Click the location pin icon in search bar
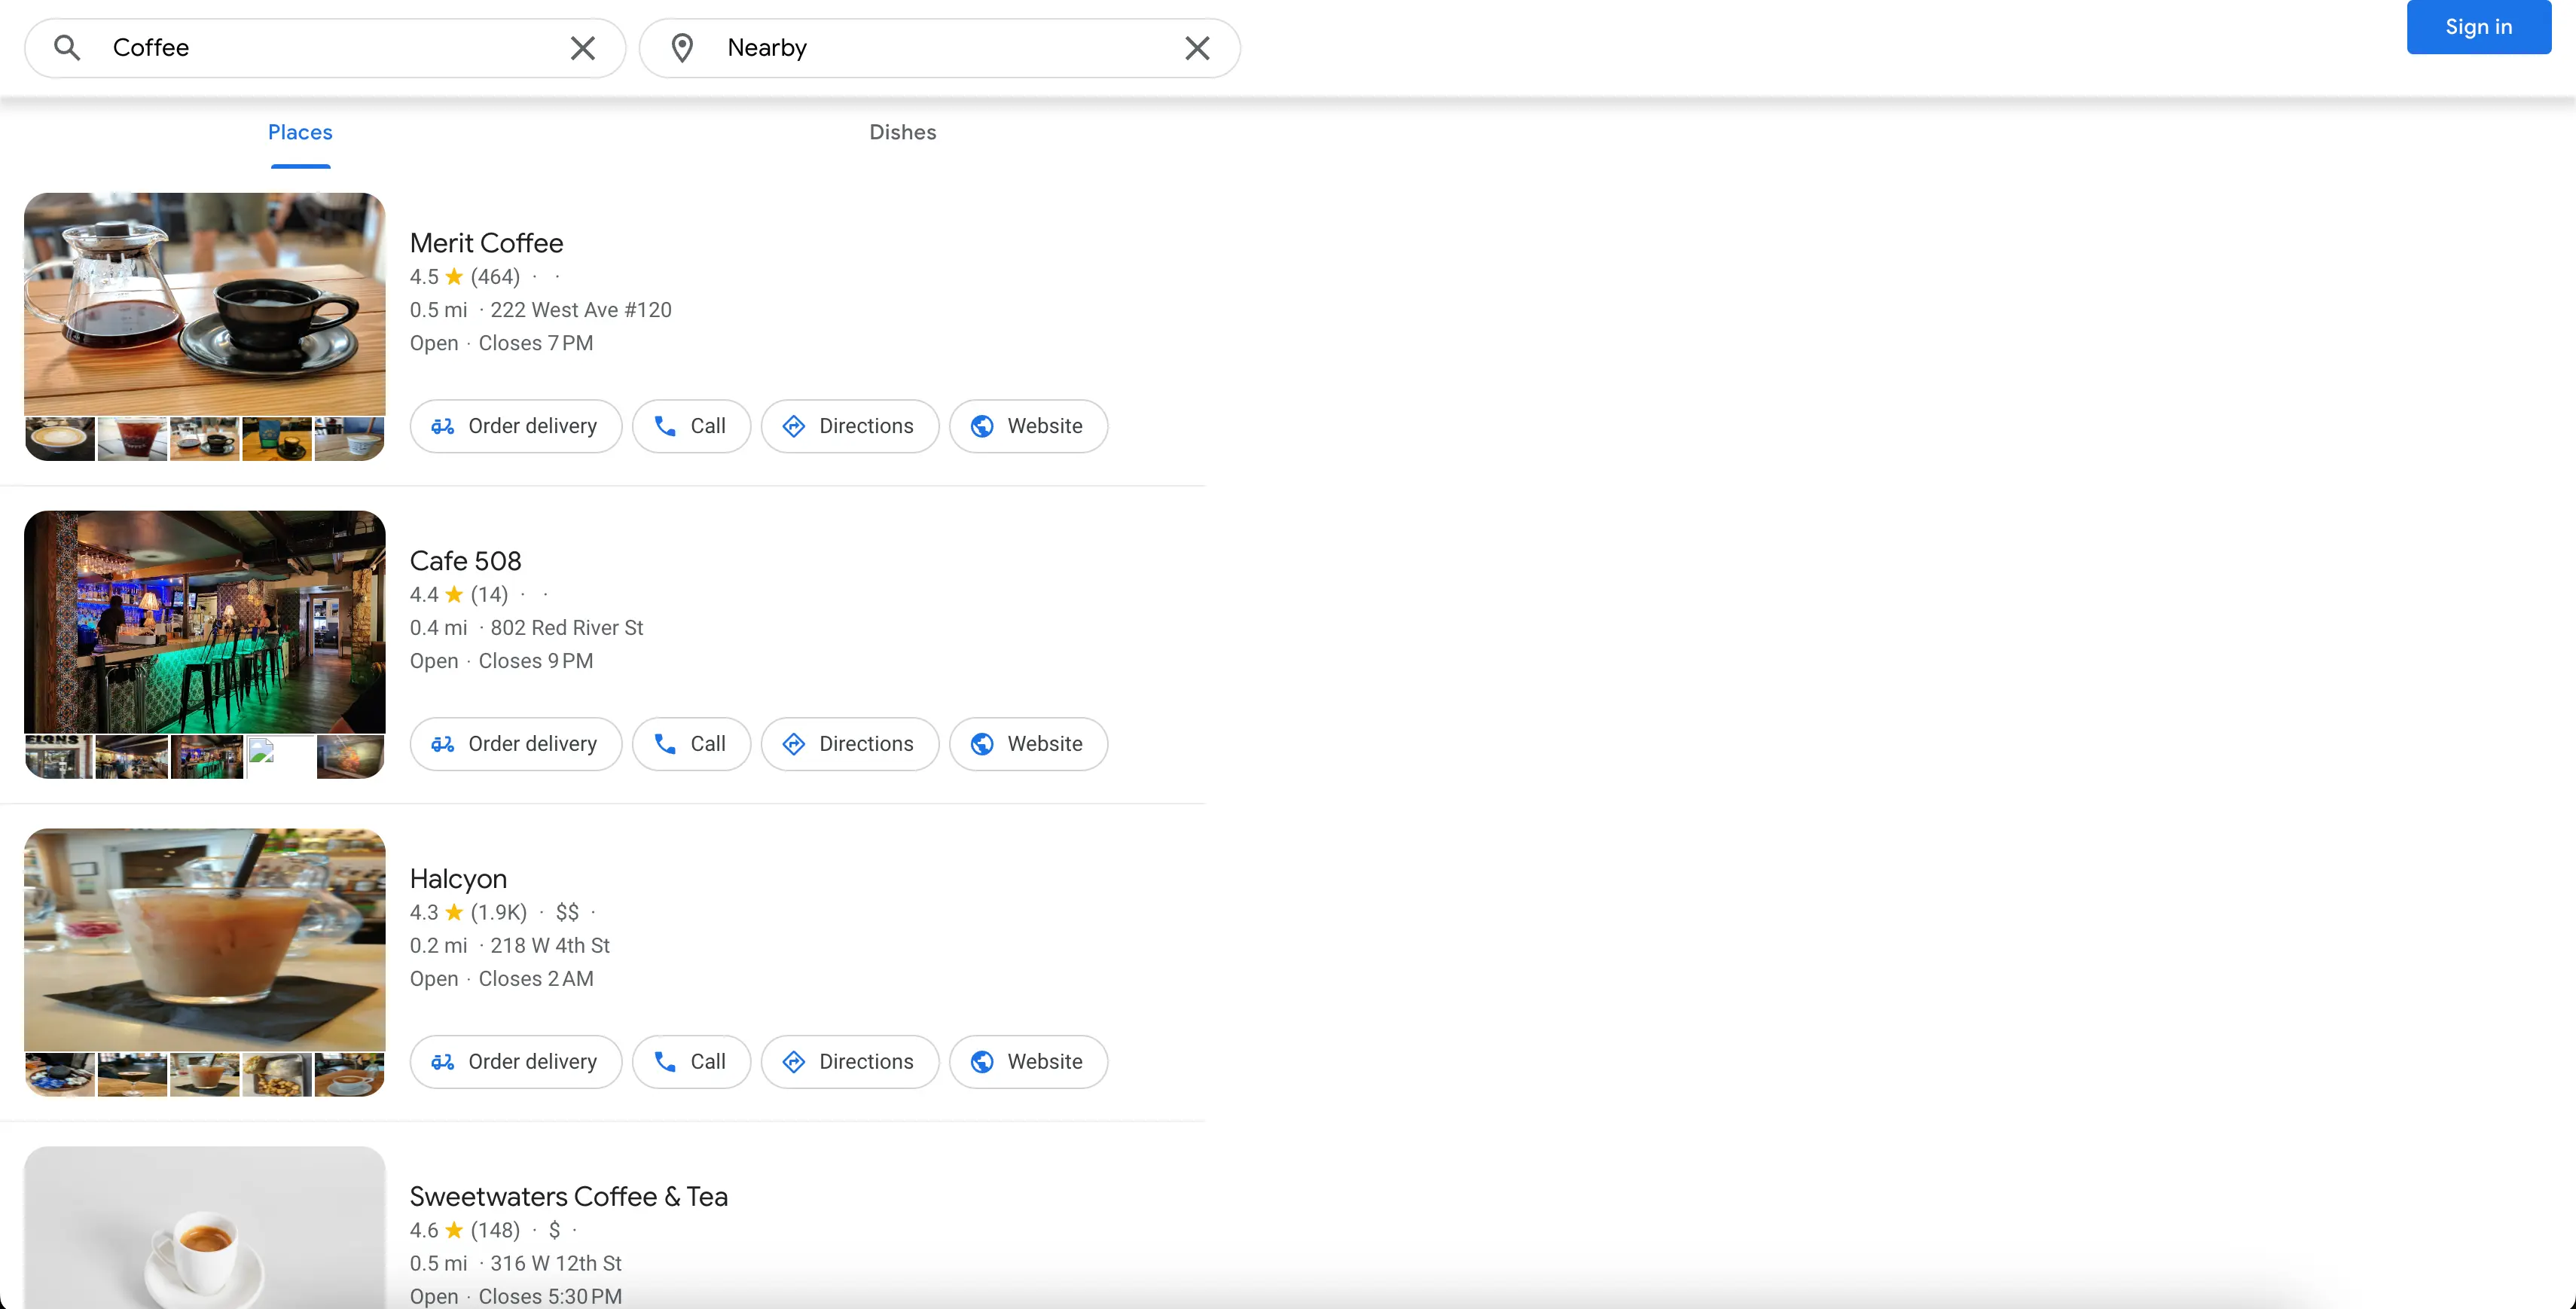Image resolution: width=2576 pixels, height=1309 pixels. (683, 45)
